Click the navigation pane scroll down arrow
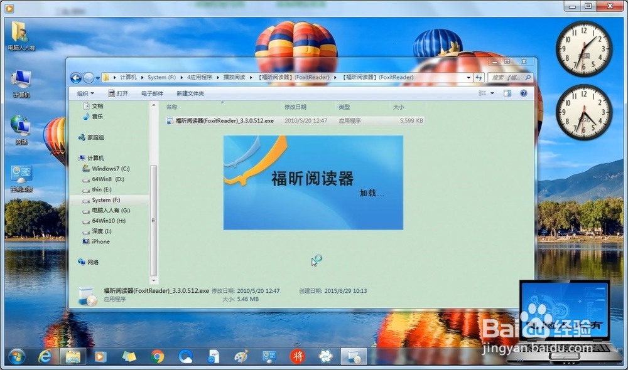This screenshot has width=628, height=370. coord(153,280)
